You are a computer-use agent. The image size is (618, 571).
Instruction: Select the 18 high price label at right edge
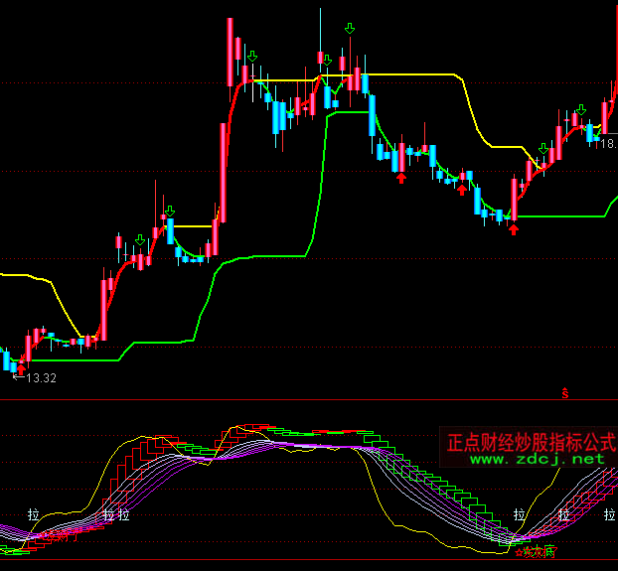click(607, 144)
